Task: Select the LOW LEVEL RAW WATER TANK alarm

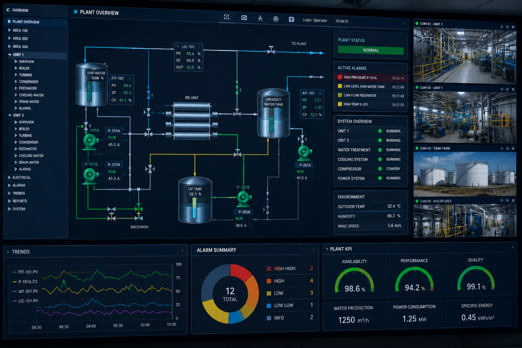Action: [371, 87]
